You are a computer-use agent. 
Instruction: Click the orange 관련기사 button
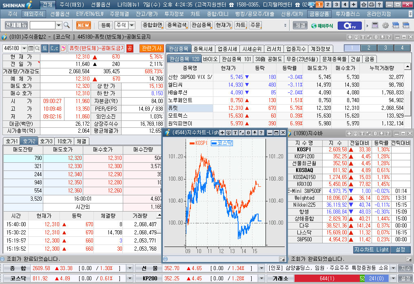(152, 48)
